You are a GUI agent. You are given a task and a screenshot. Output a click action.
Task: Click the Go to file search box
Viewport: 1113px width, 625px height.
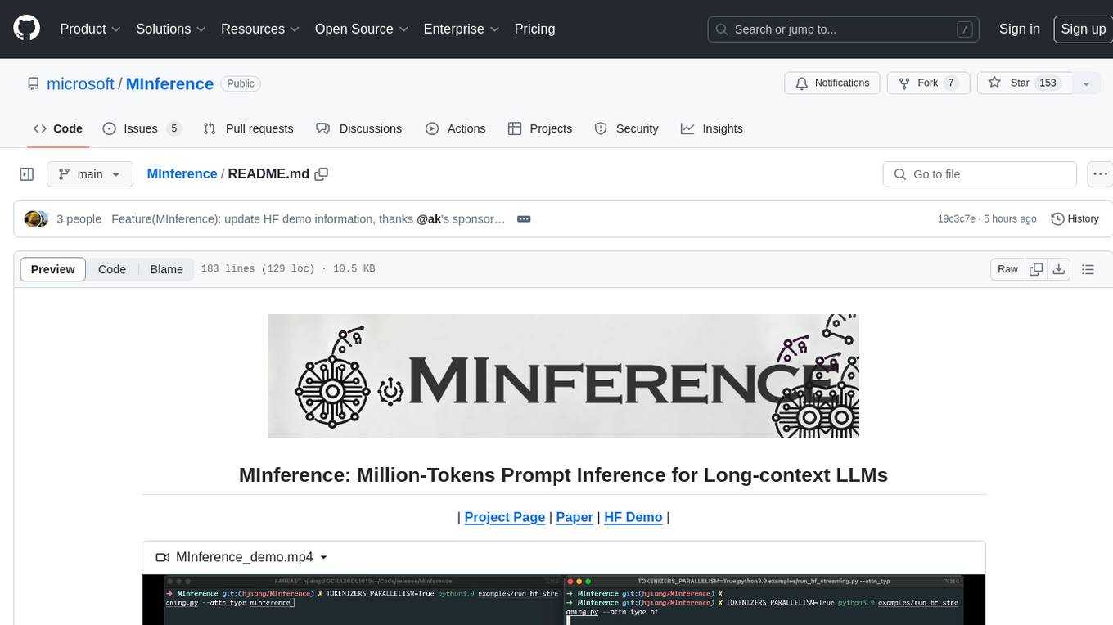pyautogui.click(x=980, y=174)
